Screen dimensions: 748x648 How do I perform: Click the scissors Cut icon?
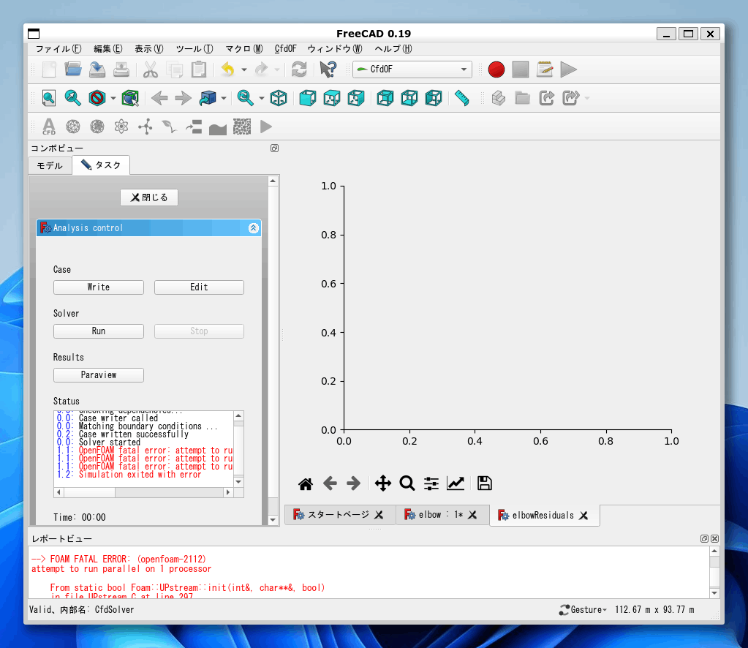pos(151,69)
